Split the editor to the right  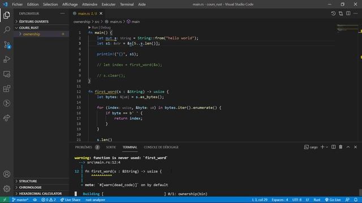(x=348, y=14)
